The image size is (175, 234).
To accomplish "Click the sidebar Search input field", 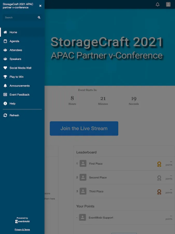I will point(19,17).
